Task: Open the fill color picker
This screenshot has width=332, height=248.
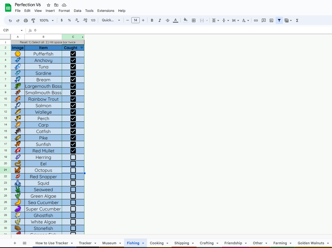Action: tap(185, 20)
